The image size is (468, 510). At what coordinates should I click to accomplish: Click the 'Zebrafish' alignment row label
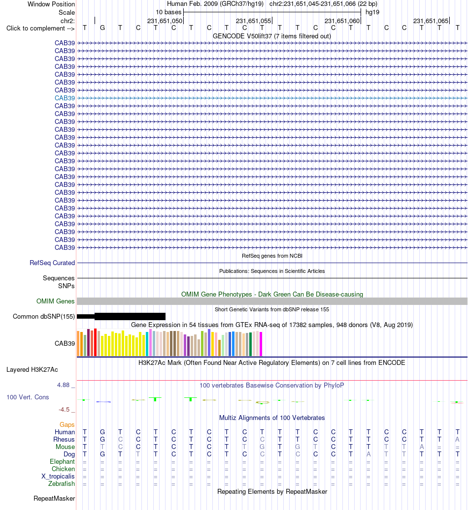coord(62,483)
